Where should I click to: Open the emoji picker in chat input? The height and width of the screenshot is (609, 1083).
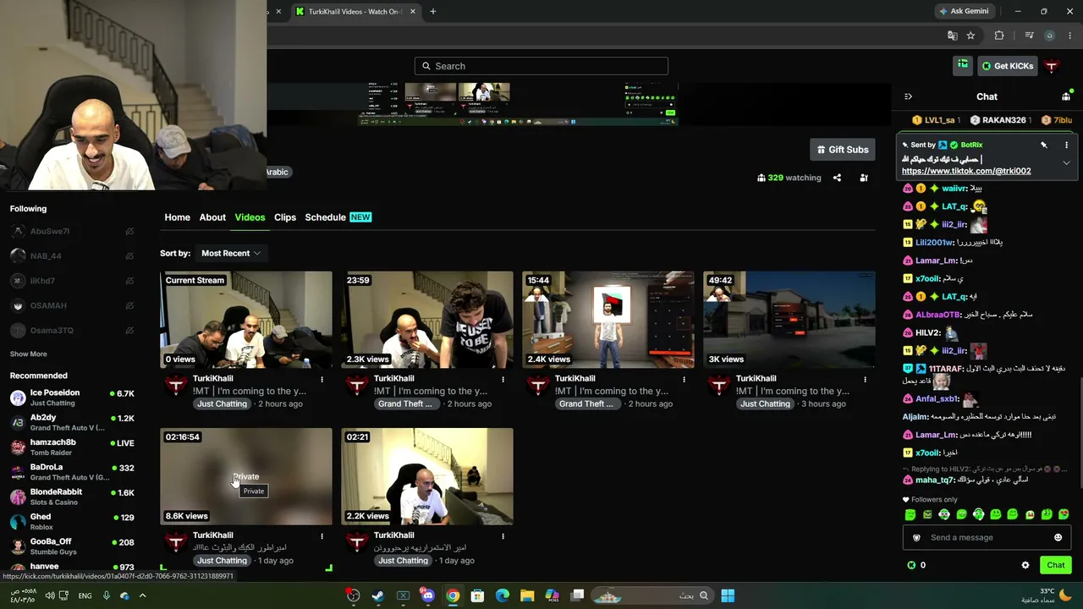pos(1058,538)
